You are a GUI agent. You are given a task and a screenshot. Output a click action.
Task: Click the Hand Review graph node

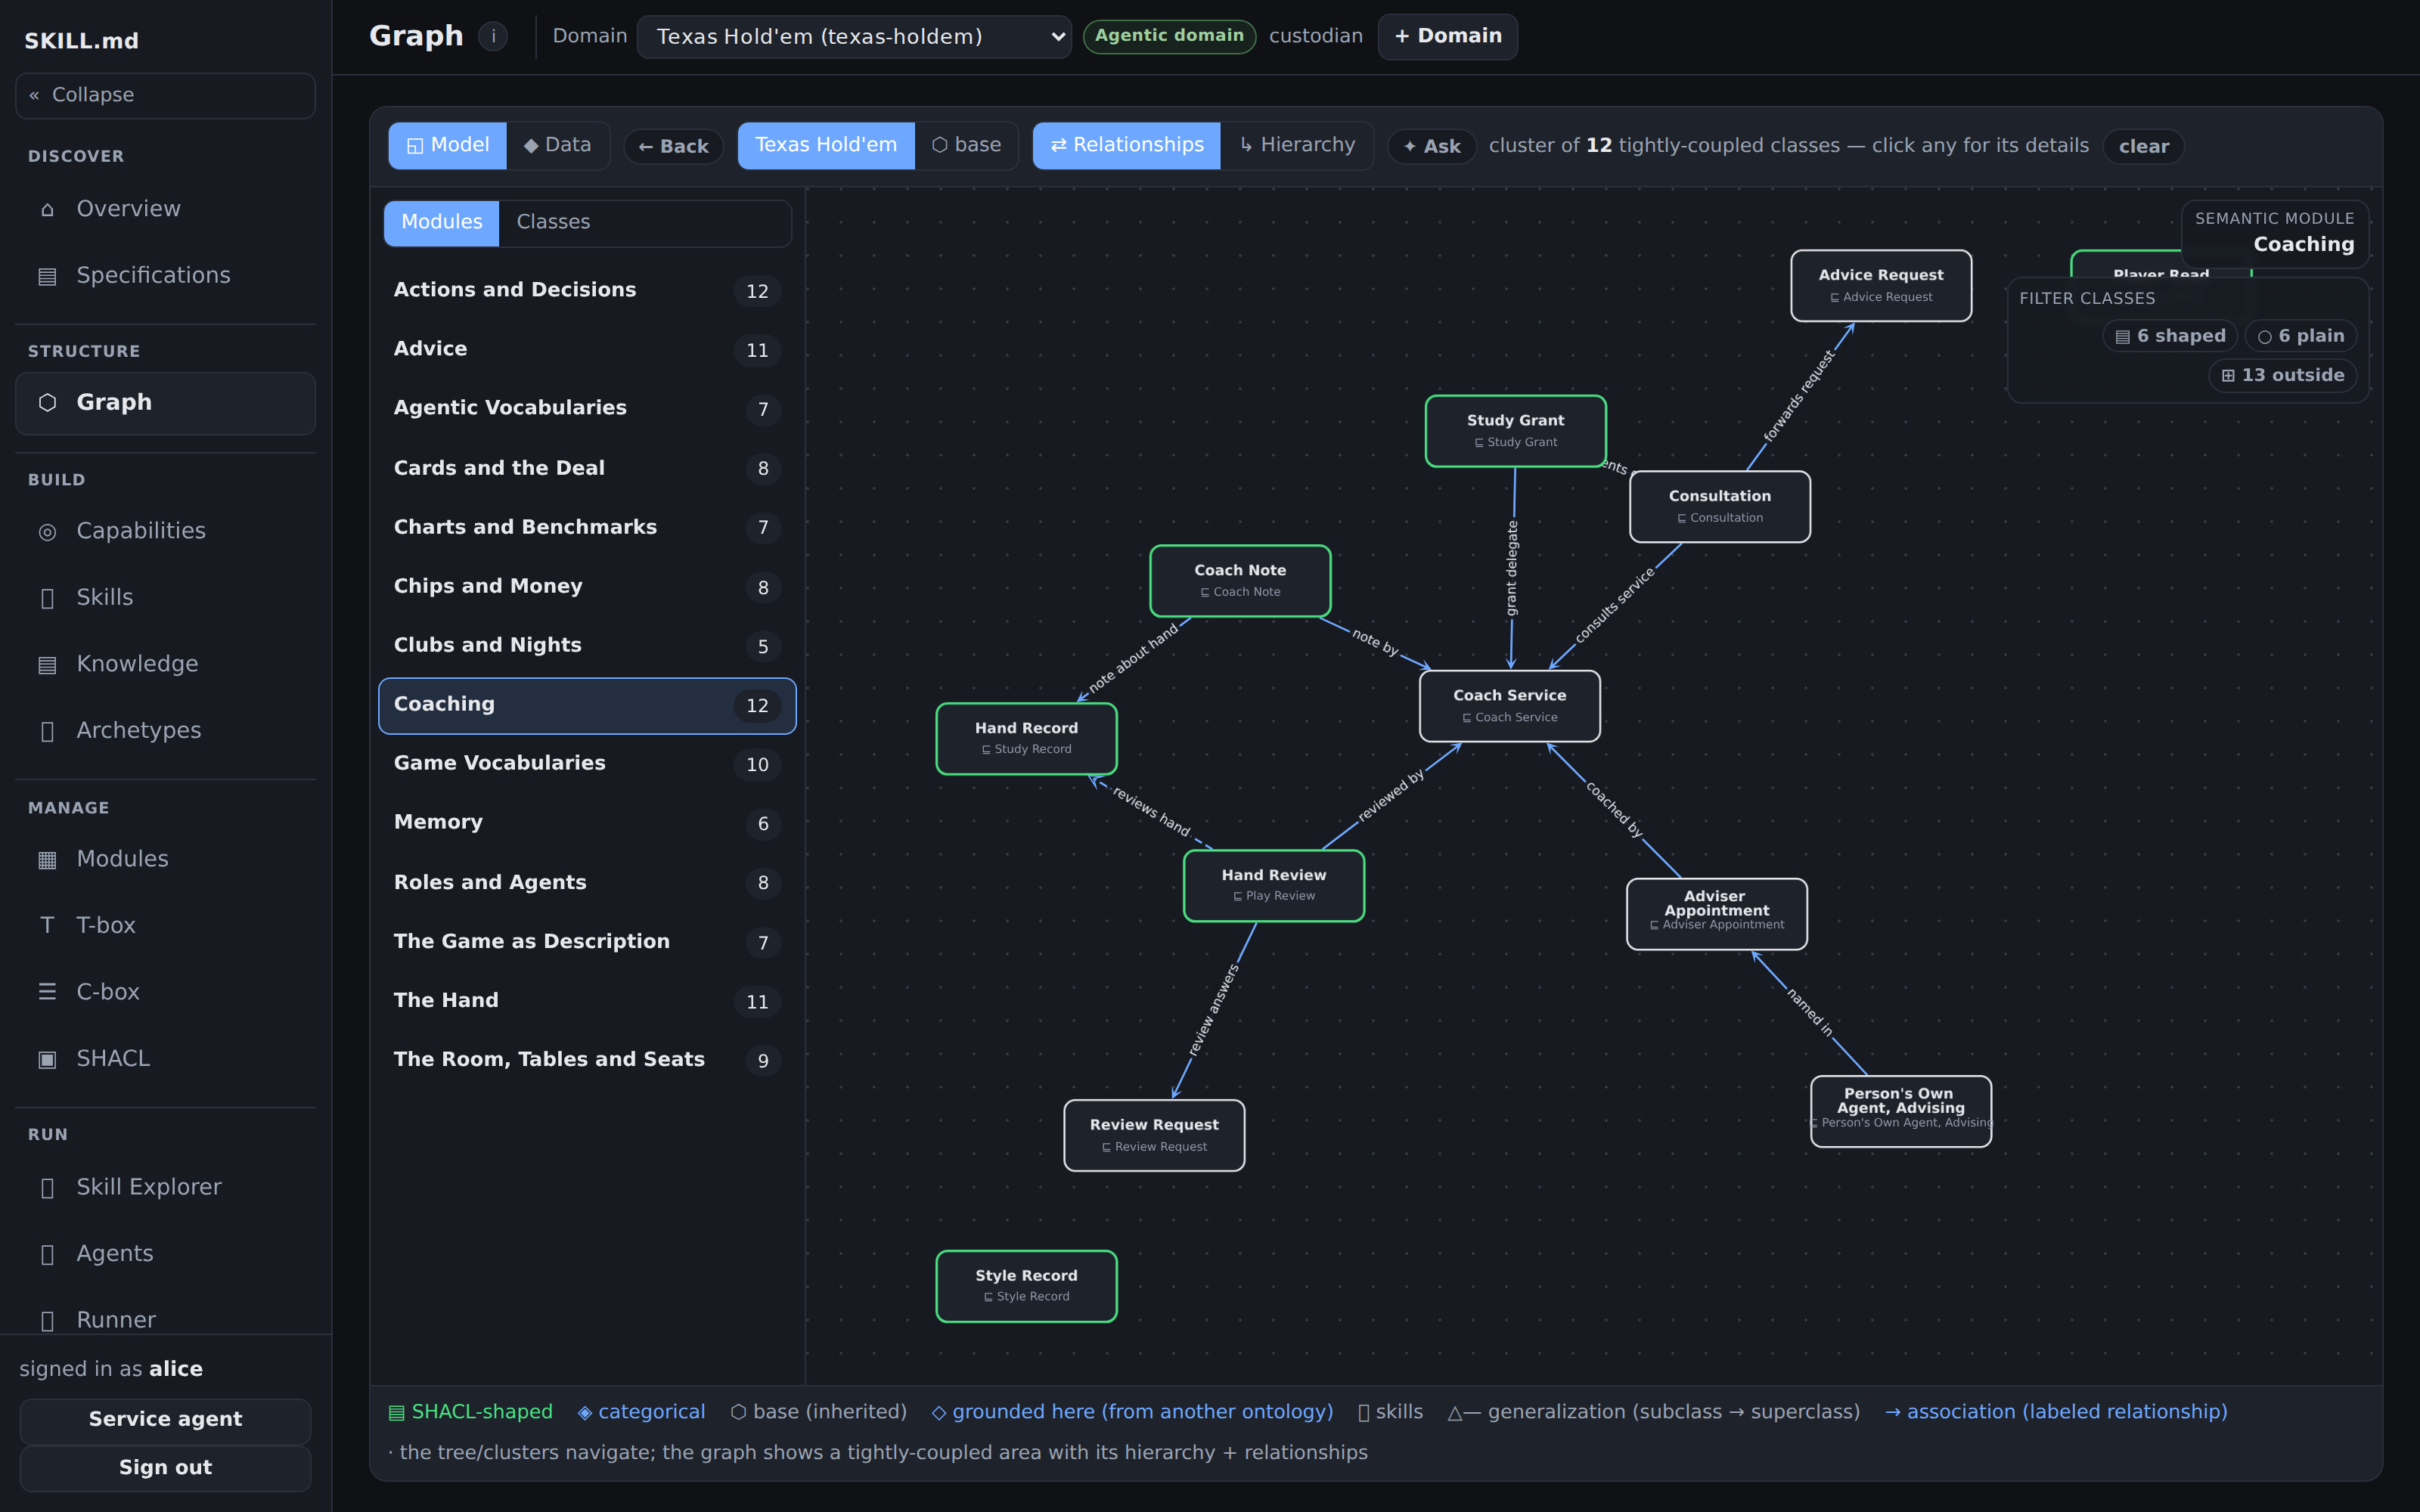coord(1273,886)
